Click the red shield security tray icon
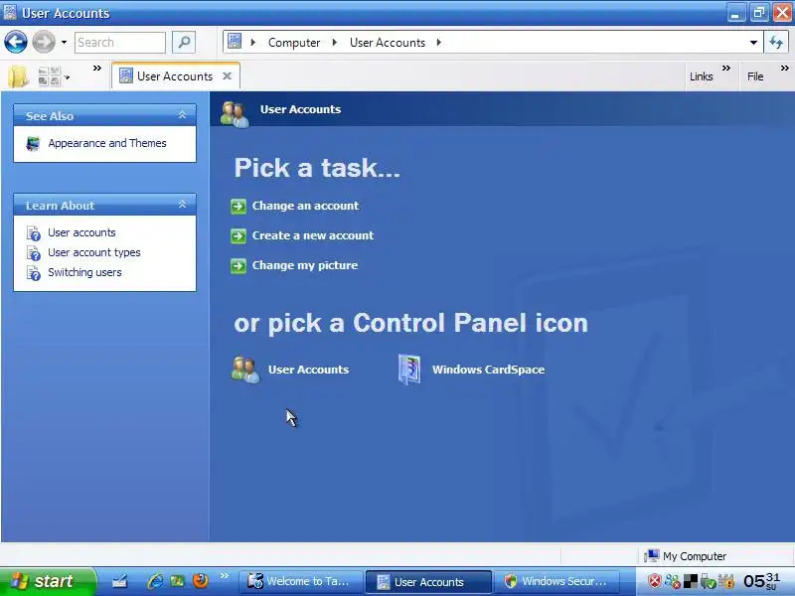The height and width of the screenshot is (596, 795). coord(655,581)
